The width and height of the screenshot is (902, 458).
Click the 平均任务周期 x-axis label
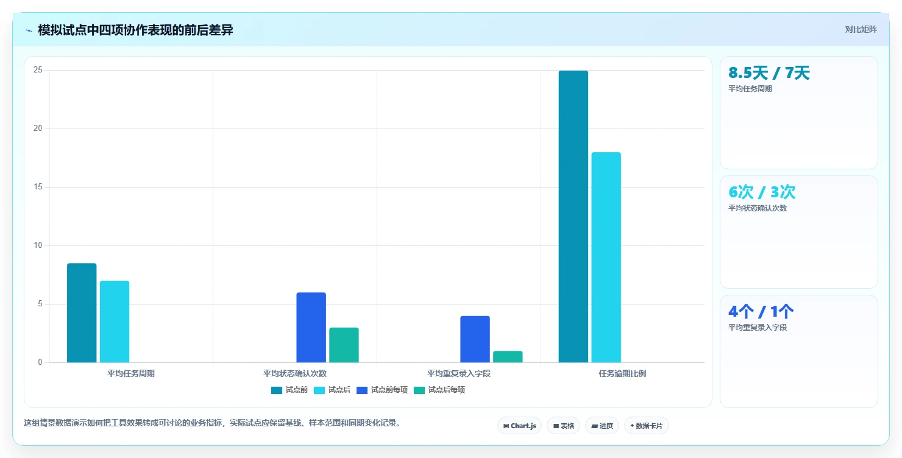coord(131,373)
